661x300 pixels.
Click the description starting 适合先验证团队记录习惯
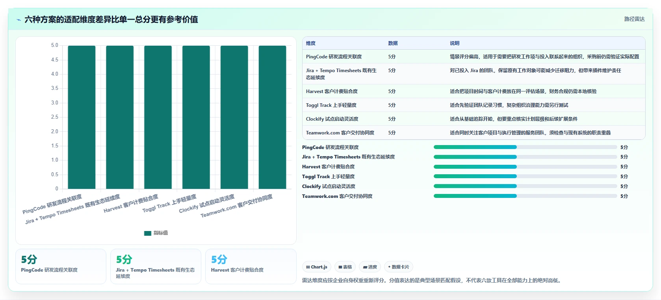coord(509,105)
